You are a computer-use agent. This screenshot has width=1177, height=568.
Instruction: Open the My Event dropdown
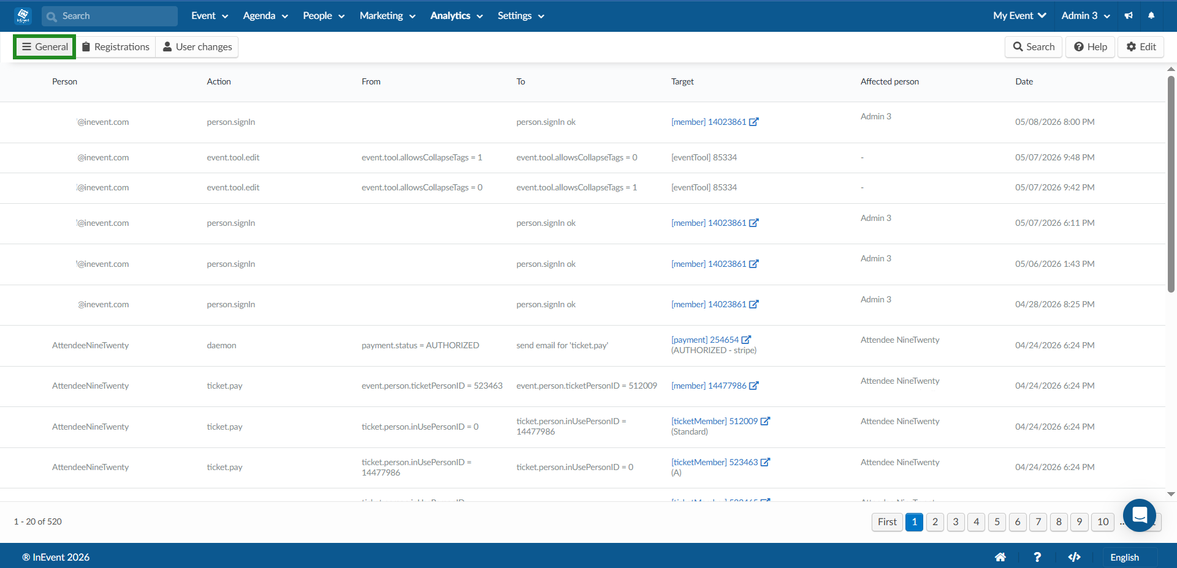[x=1019, y=16]
